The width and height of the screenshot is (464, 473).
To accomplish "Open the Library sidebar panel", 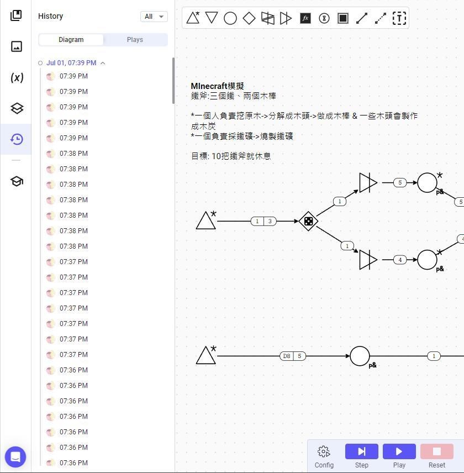I will click(x=16, y=15).
